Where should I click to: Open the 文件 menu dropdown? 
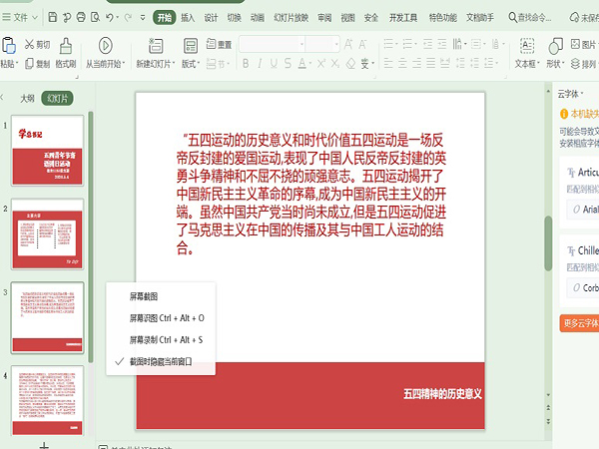(x=20, y=17)
